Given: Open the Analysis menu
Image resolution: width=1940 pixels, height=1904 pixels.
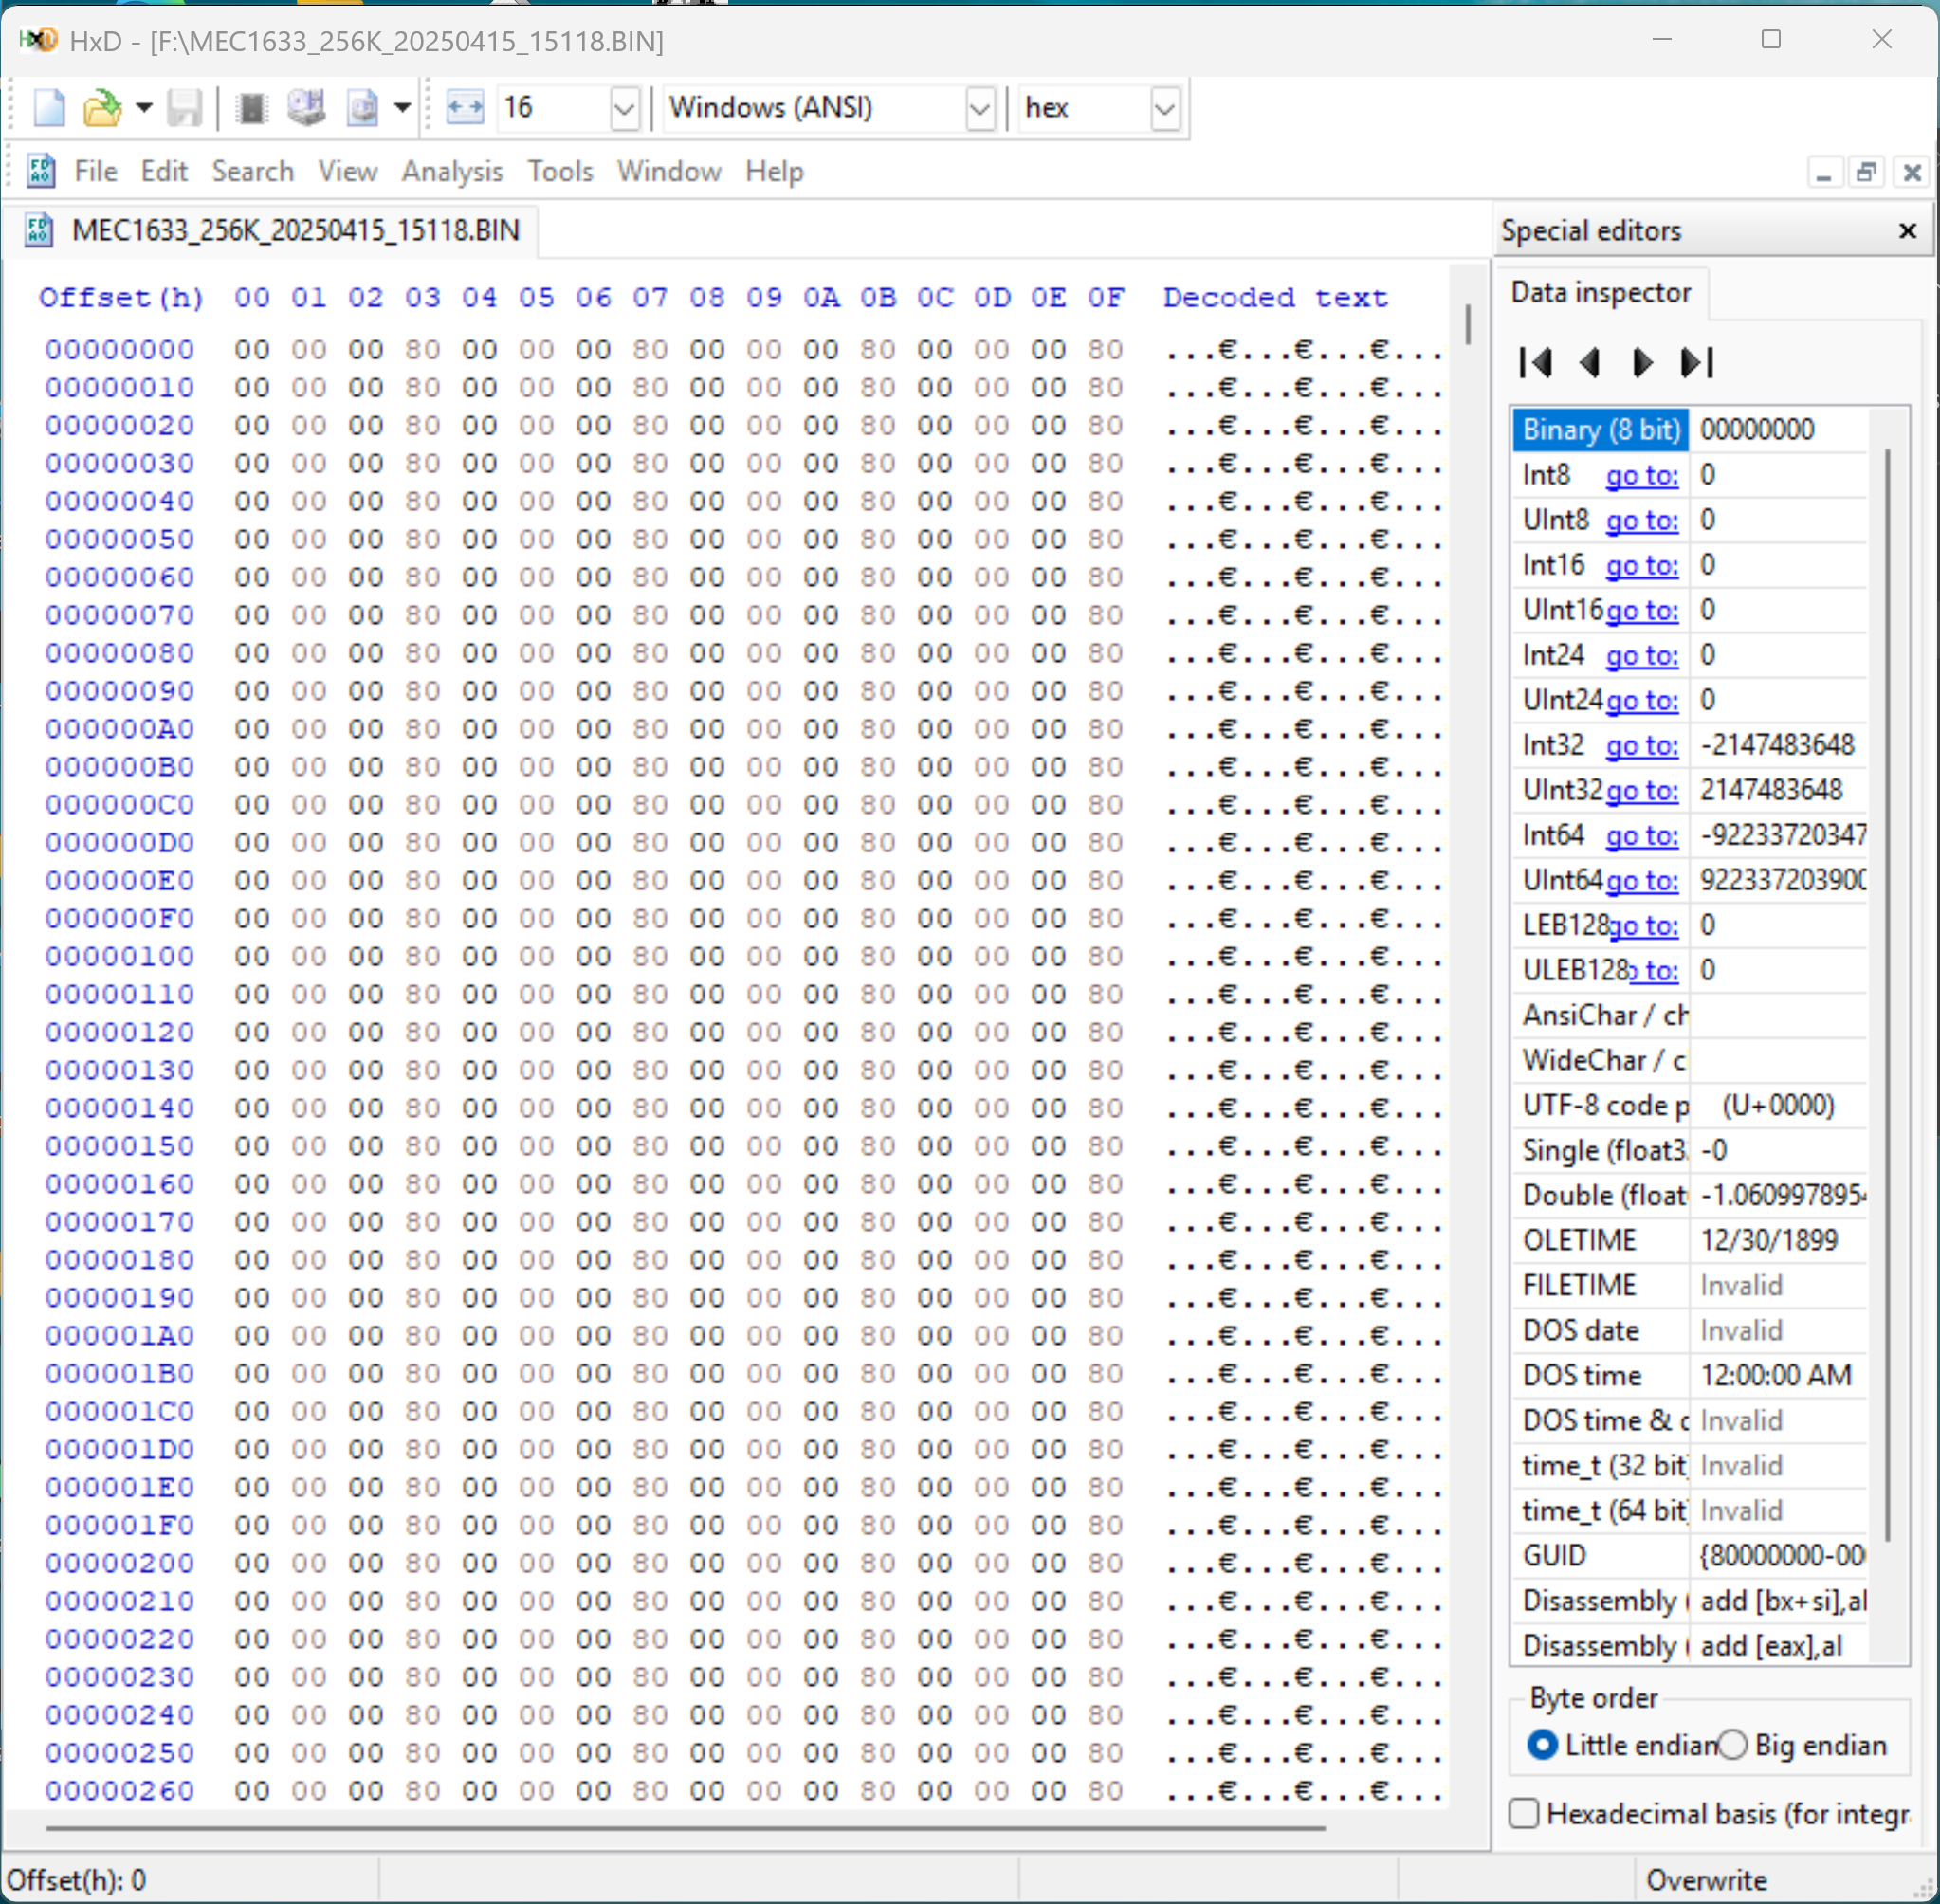Looking at the screenshot, I should [452, 171].
